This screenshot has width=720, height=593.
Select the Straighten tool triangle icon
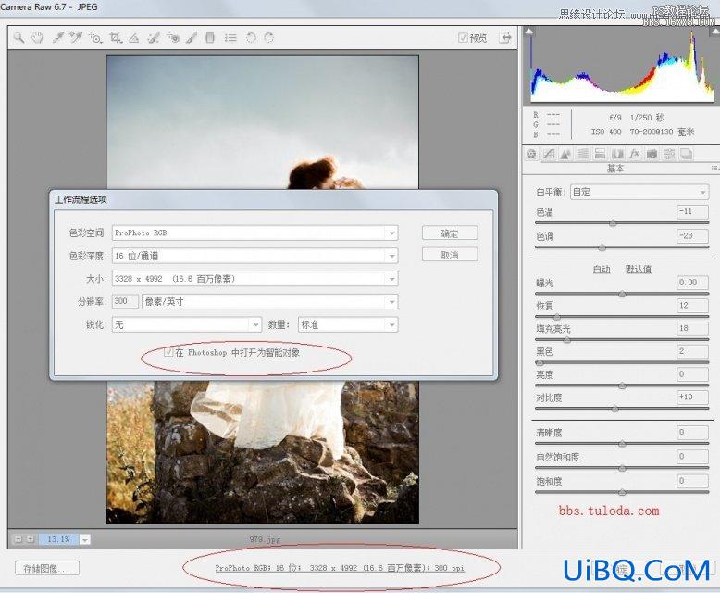click(133, 38)
